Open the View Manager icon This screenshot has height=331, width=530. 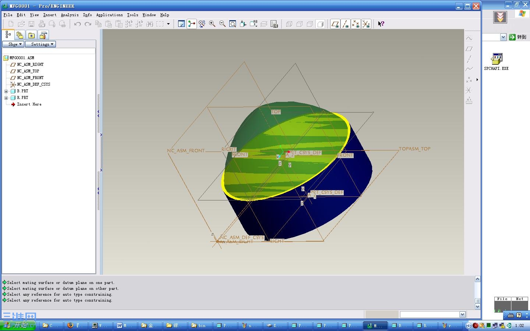274,24
